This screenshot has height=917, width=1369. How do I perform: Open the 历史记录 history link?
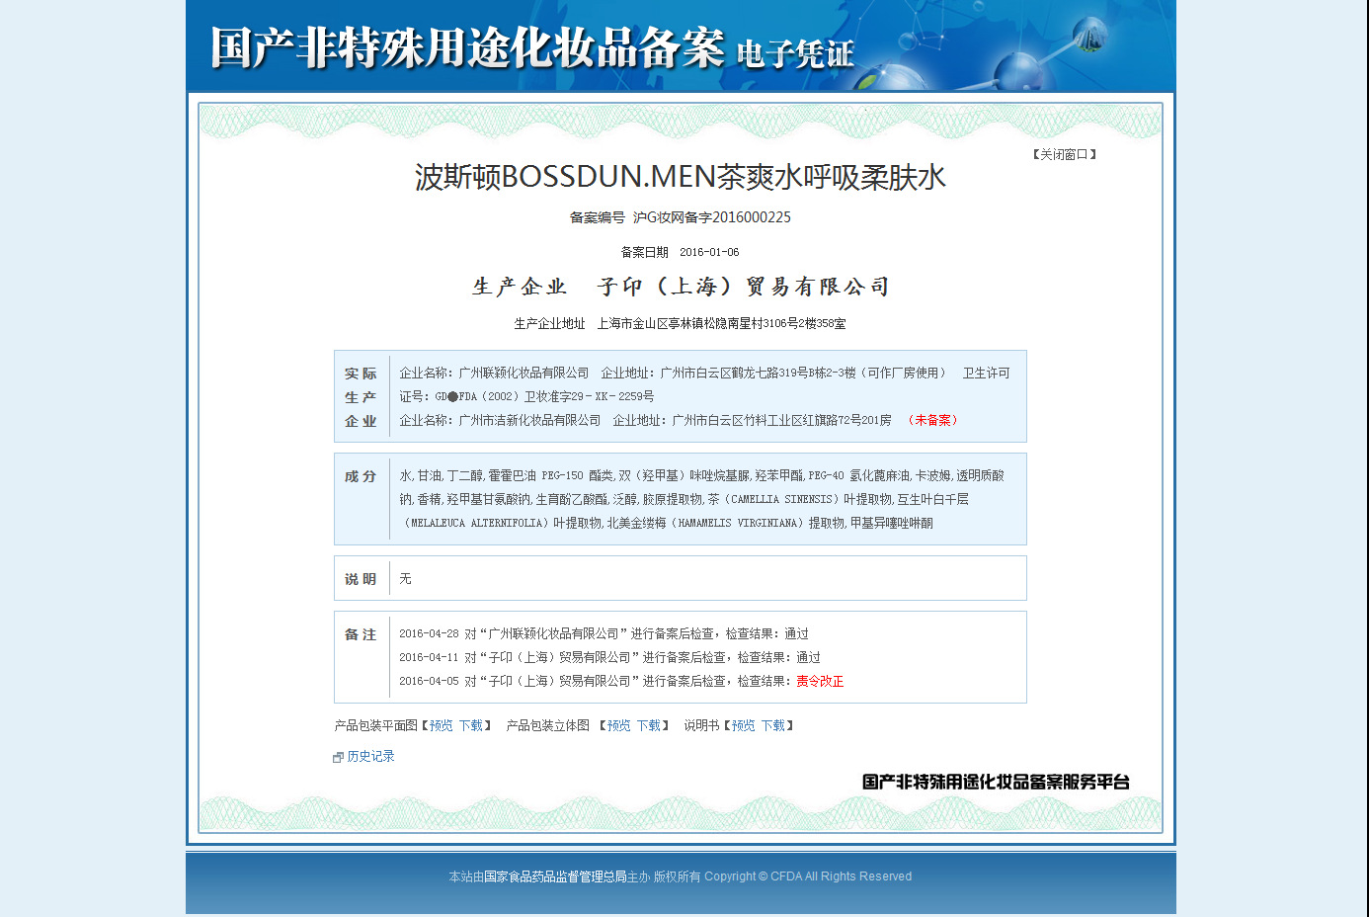point(370,756)
